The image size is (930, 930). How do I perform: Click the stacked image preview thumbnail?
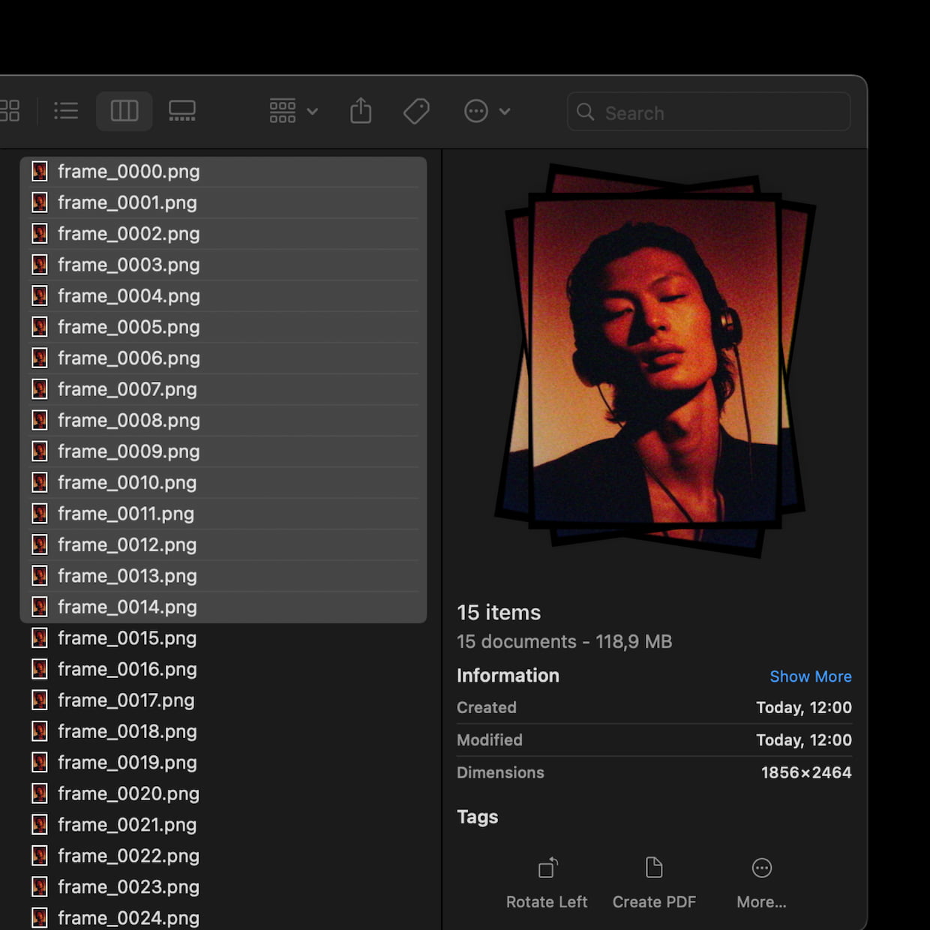654,360
